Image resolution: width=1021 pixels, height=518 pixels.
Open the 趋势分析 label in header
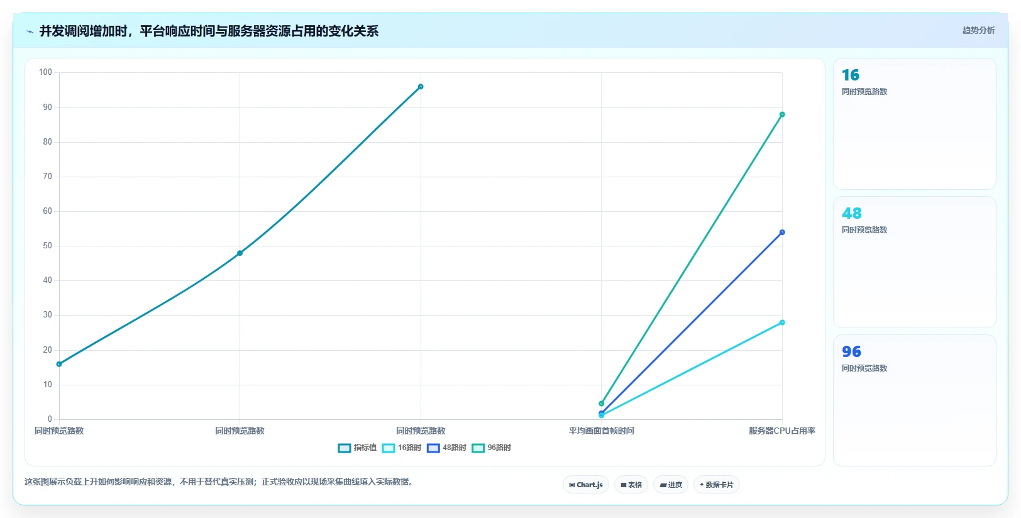coord(978,30)
